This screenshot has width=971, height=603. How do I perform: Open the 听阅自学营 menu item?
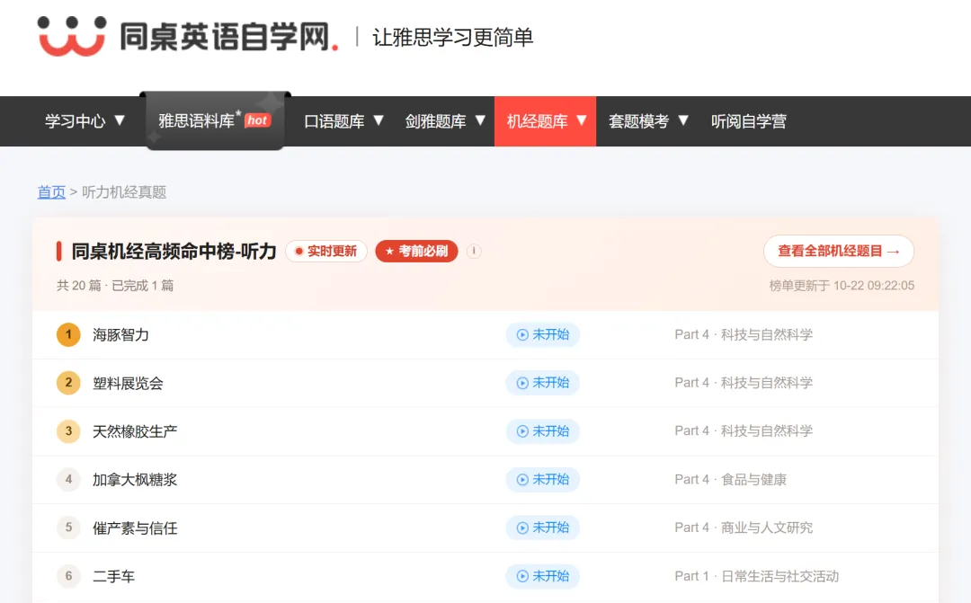(749, 121)
